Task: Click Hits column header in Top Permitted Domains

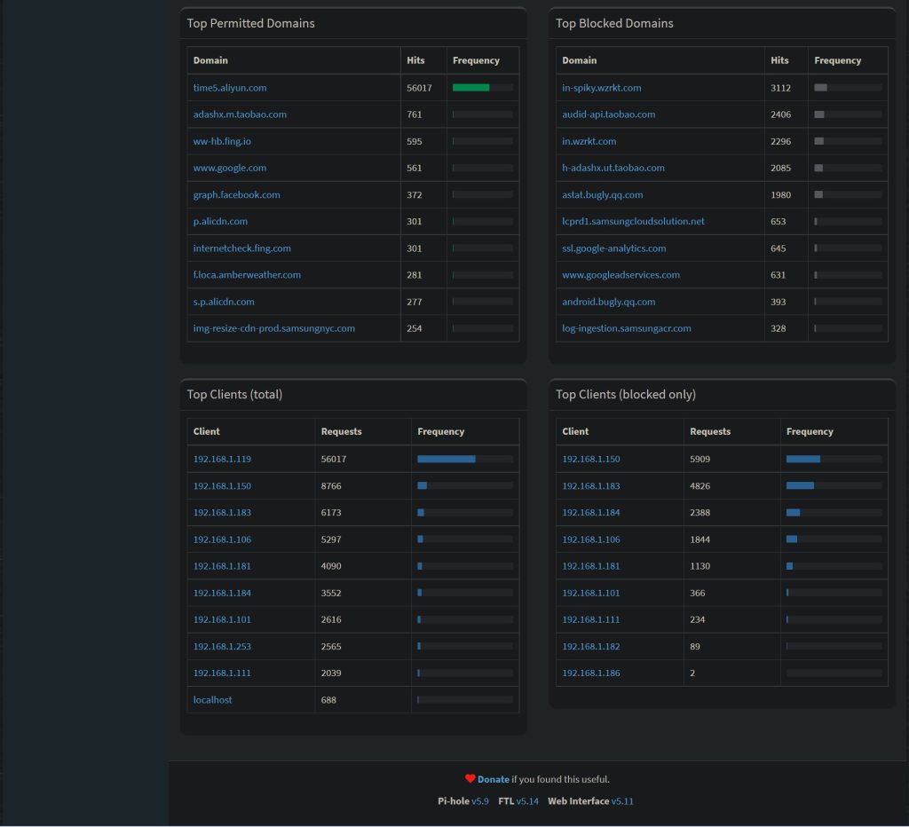Action: tap(415, 60)
